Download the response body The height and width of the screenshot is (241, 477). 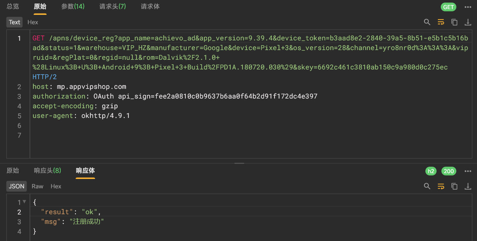(x=468, y=186)
